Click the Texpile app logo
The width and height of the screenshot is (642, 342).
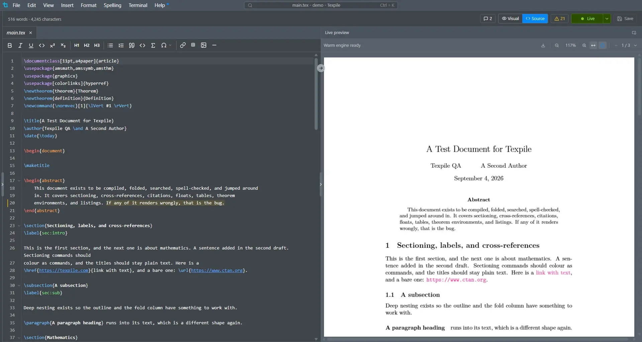click(5, 5)
